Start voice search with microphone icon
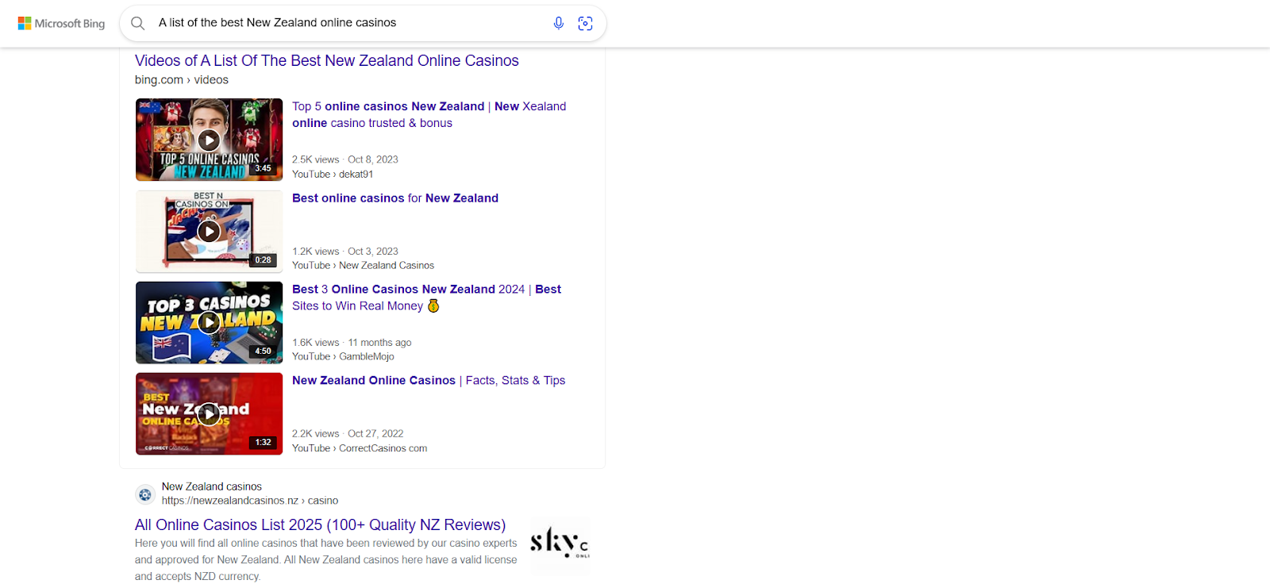Screen dimensions: 1270x584 pos(559,23)
